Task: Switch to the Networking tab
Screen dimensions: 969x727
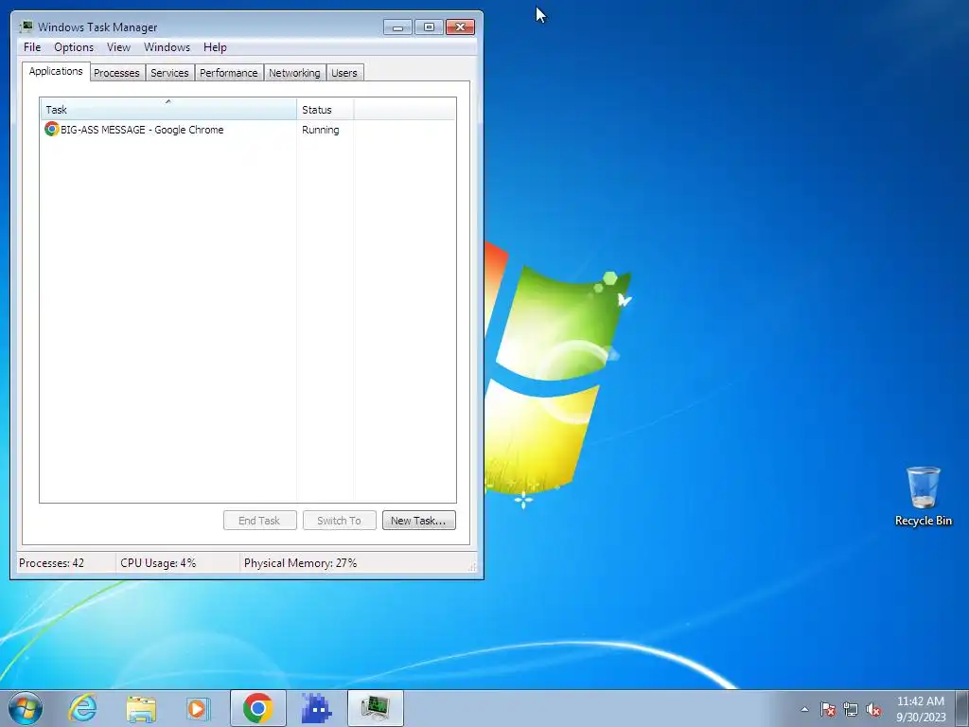Action: coord(295,73)
